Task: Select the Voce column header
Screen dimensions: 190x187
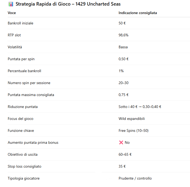Action: [x=12, y=13]
